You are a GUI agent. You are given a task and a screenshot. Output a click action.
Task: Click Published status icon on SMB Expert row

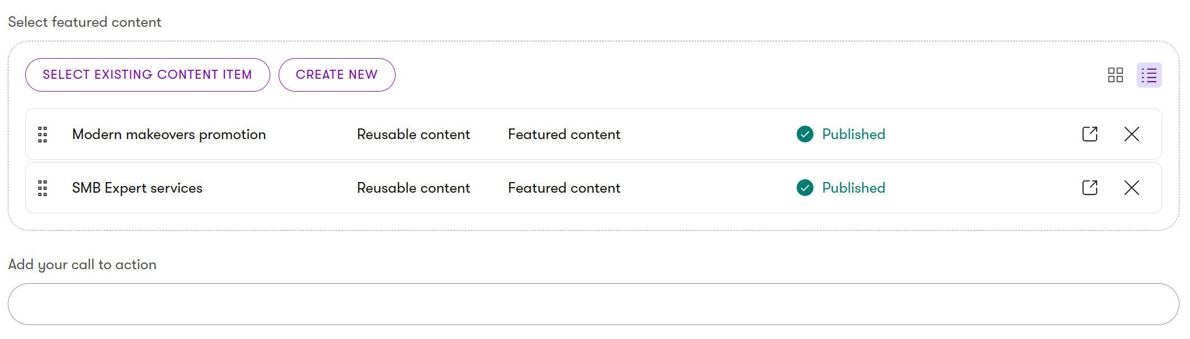(x=805, y=188)
